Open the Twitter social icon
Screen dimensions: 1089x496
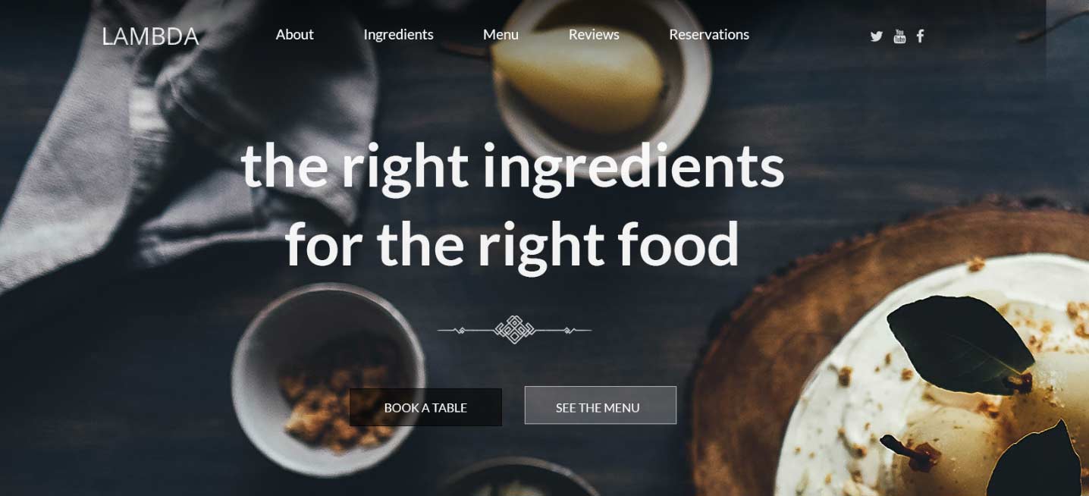(x=877, y=36)
